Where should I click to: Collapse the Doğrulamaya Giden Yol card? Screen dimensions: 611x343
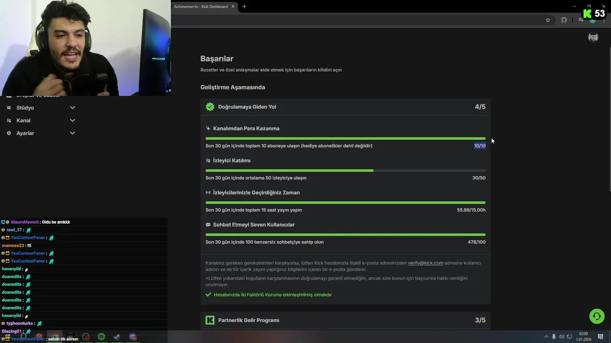point(346,107)
